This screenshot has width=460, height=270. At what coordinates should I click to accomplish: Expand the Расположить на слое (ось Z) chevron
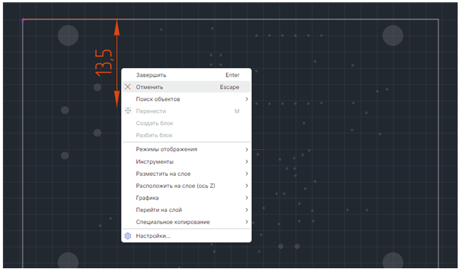tap(247, 185)
